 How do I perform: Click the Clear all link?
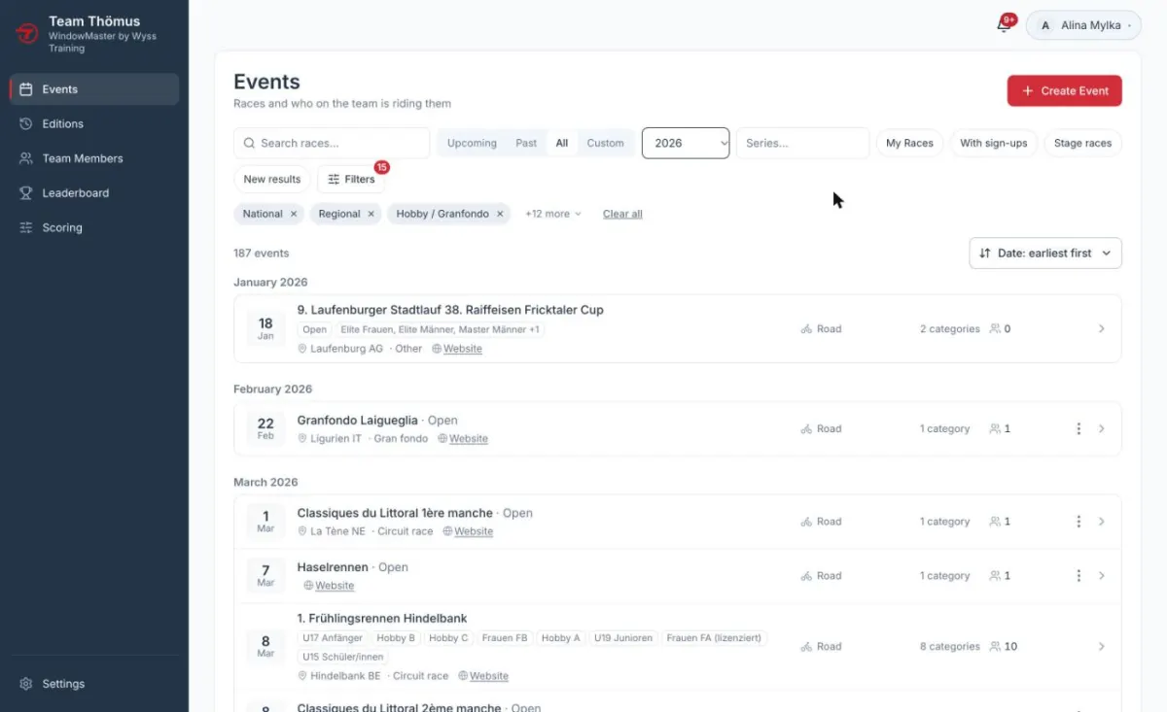point(622,214)
